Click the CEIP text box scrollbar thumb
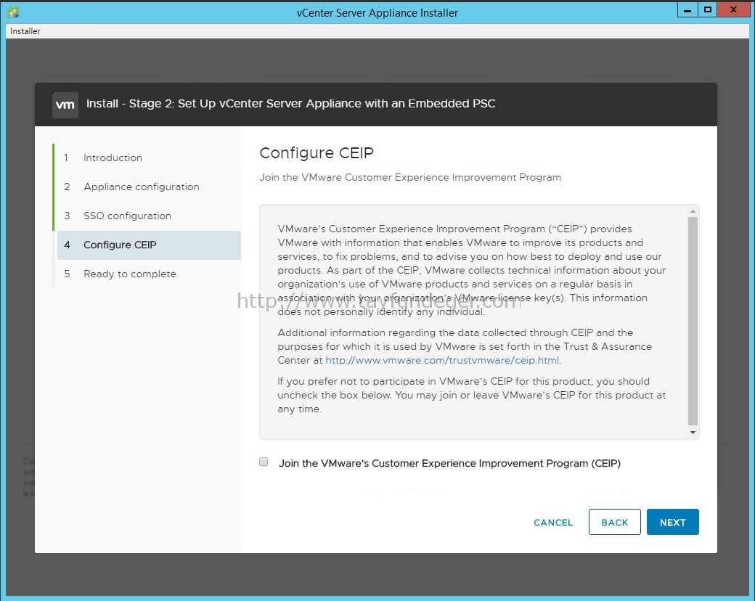 [x=693, y=322]
